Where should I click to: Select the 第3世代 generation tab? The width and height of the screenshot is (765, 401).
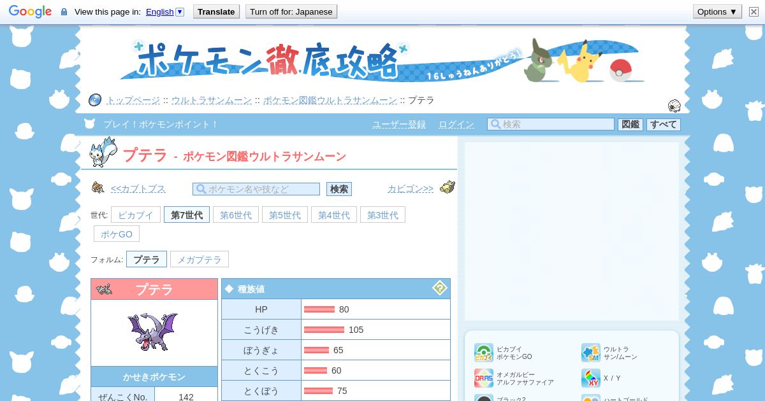(x=382, y=215)
